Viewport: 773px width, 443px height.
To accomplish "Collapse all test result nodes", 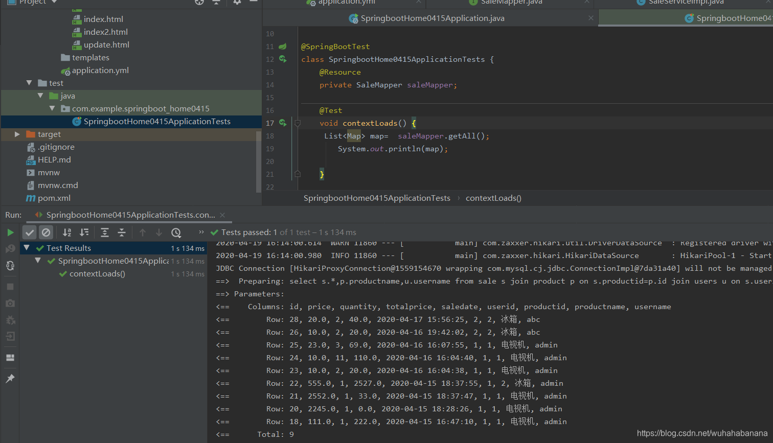I will click(122, 232).
